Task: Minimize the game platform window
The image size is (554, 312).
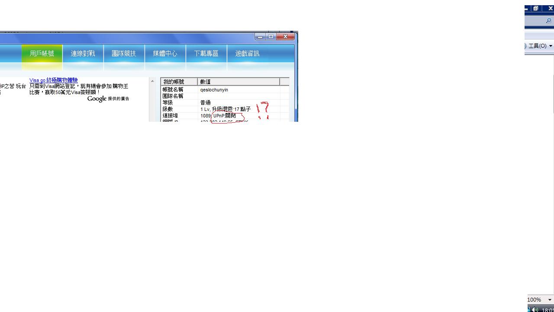Action: pyautogui.click(x=260, y=37)
